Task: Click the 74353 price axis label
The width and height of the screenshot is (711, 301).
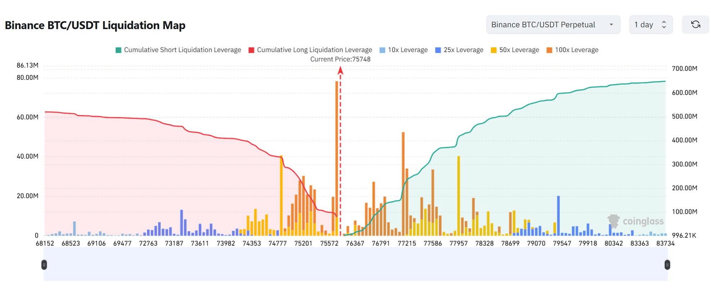Action: click(x=251, y=244)
